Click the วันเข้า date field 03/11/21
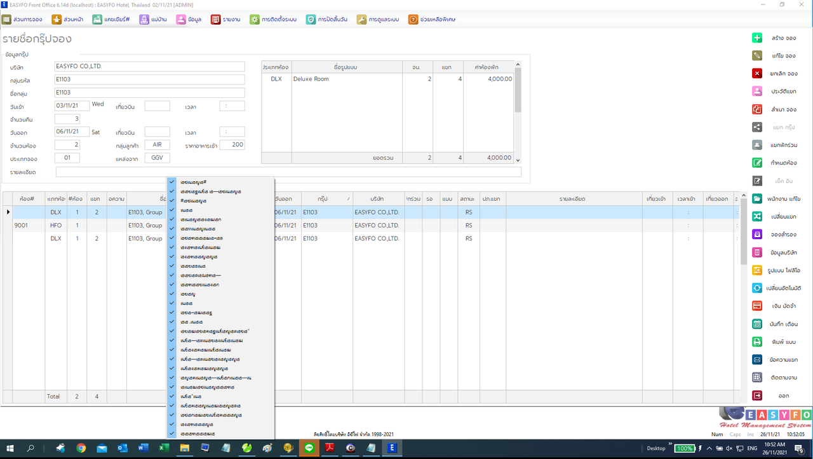 pyautogui.click(x=72, y=106)
